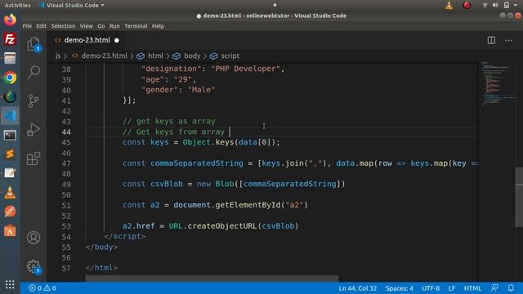Click the vertical editor scrollbar thumb
Viewport: 523px width, 294px height.
[x=520, y=197]
